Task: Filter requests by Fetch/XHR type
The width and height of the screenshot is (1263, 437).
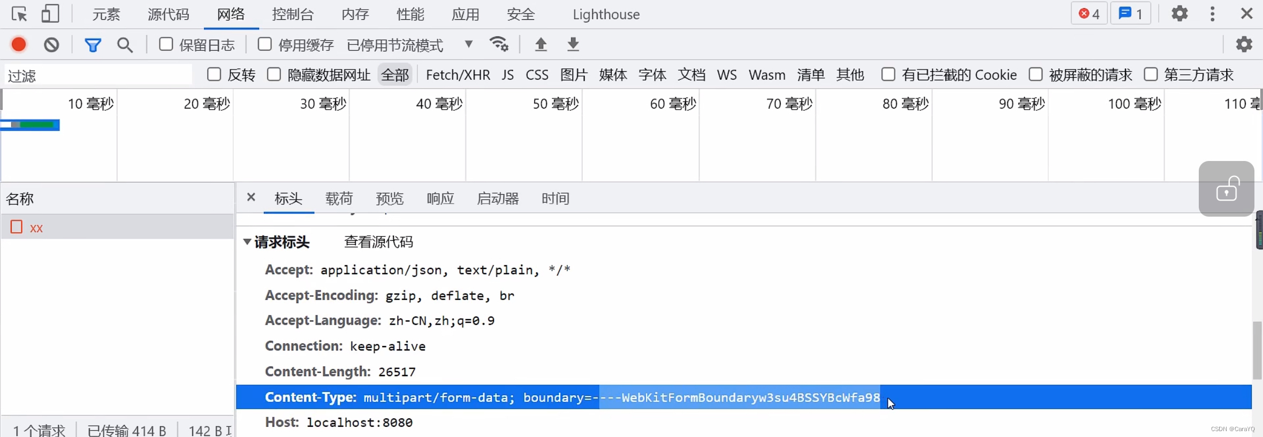Action: [458, 75]
